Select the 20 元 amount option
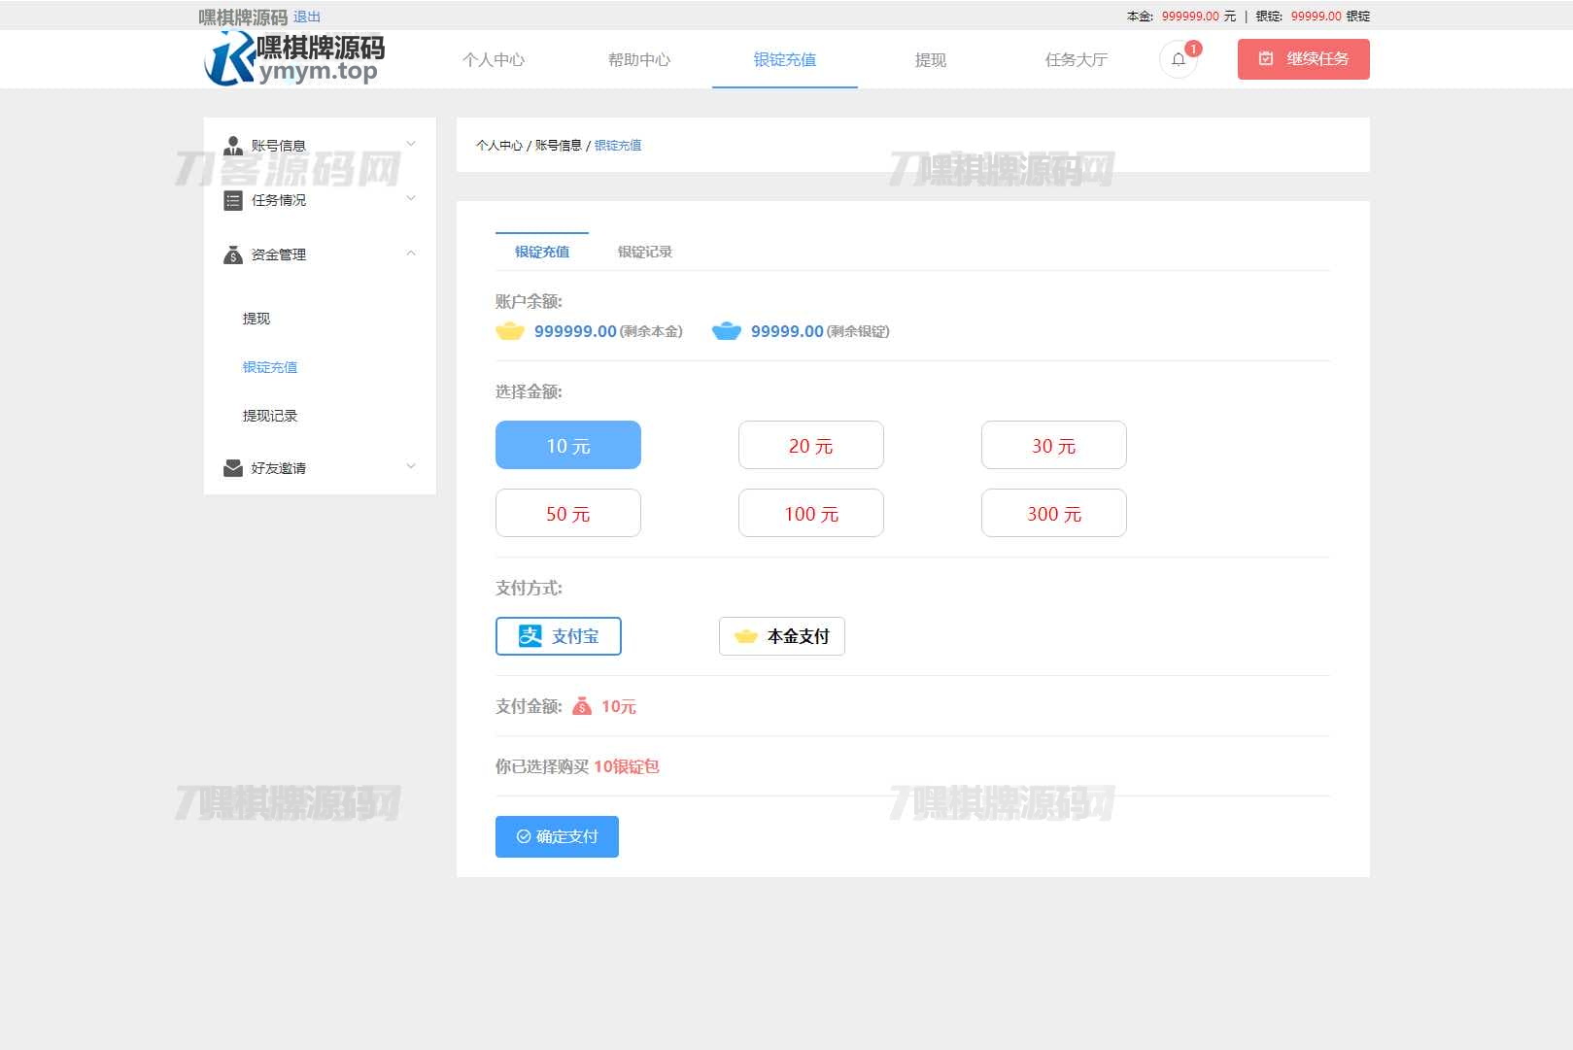Image resolution: width=1573 pixels, height=1050 pixels. pyautogui.click(x=811, y=445)
